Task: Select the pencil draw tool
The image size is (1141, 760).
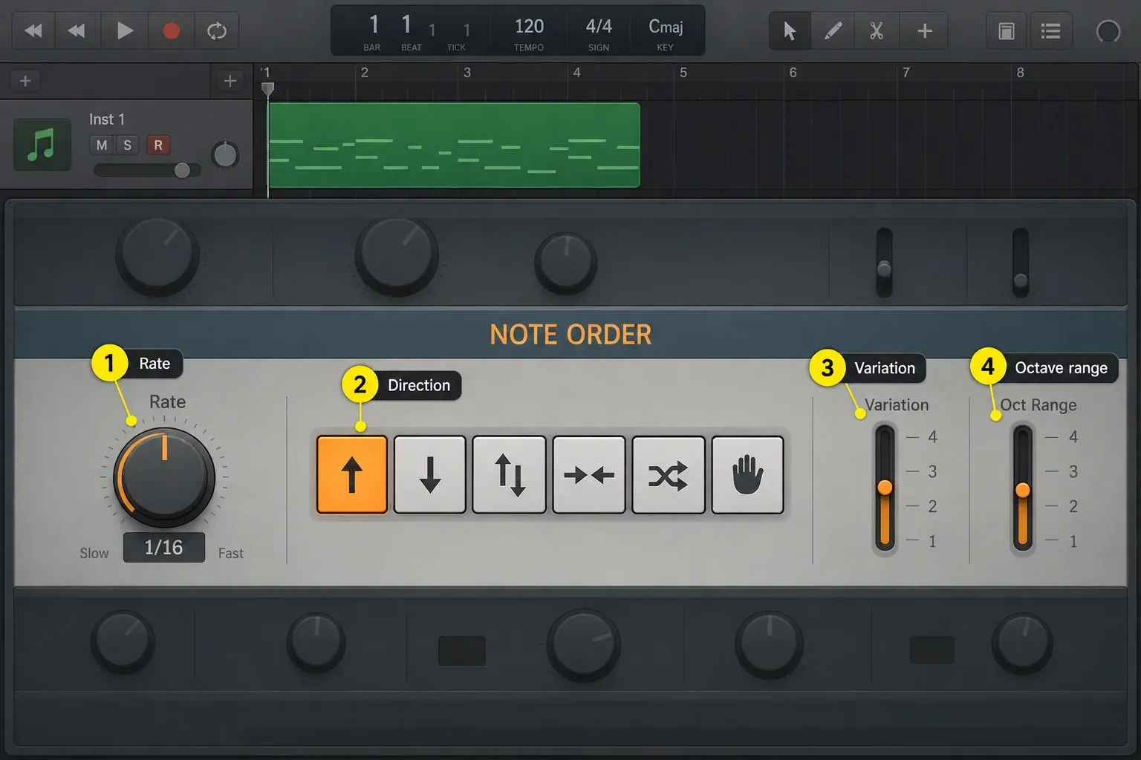Action: (x=833, y=30)
